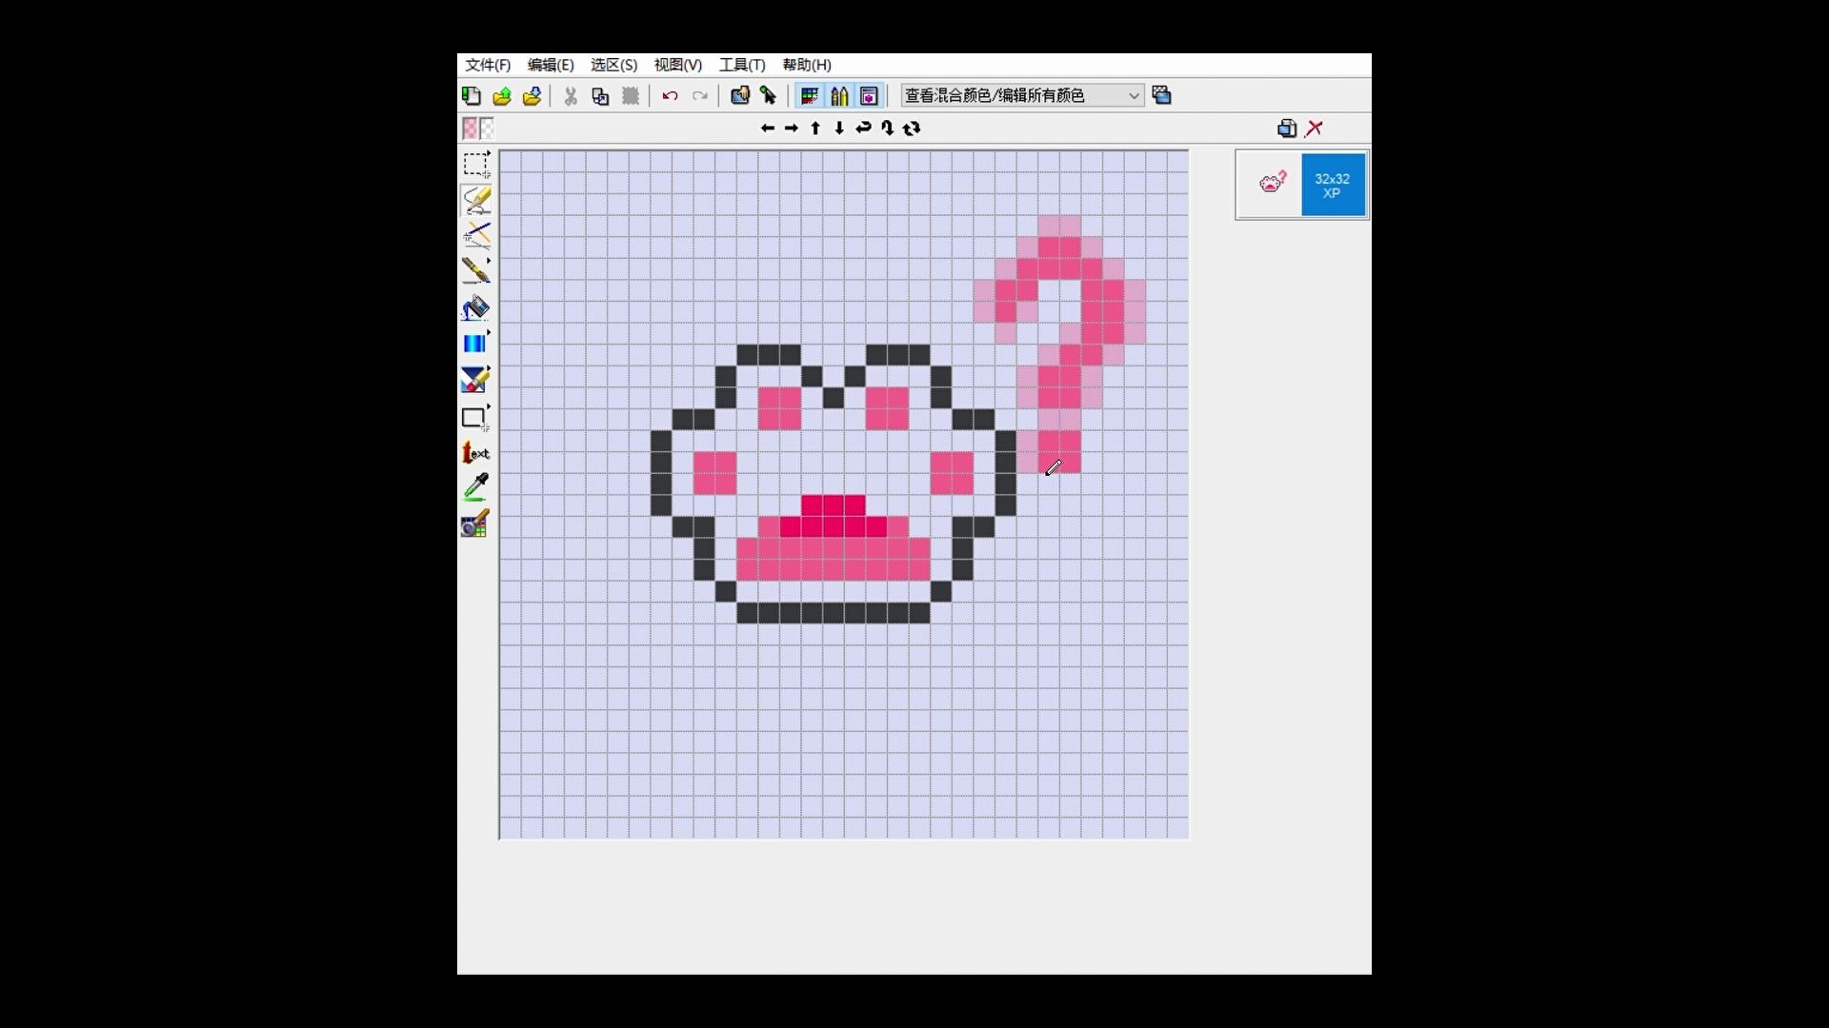This screenshot has height=1028, width=1829.
Task: Select the Paint Bucket fill tool
Action: pyautogui.click(x=475, y=307)
